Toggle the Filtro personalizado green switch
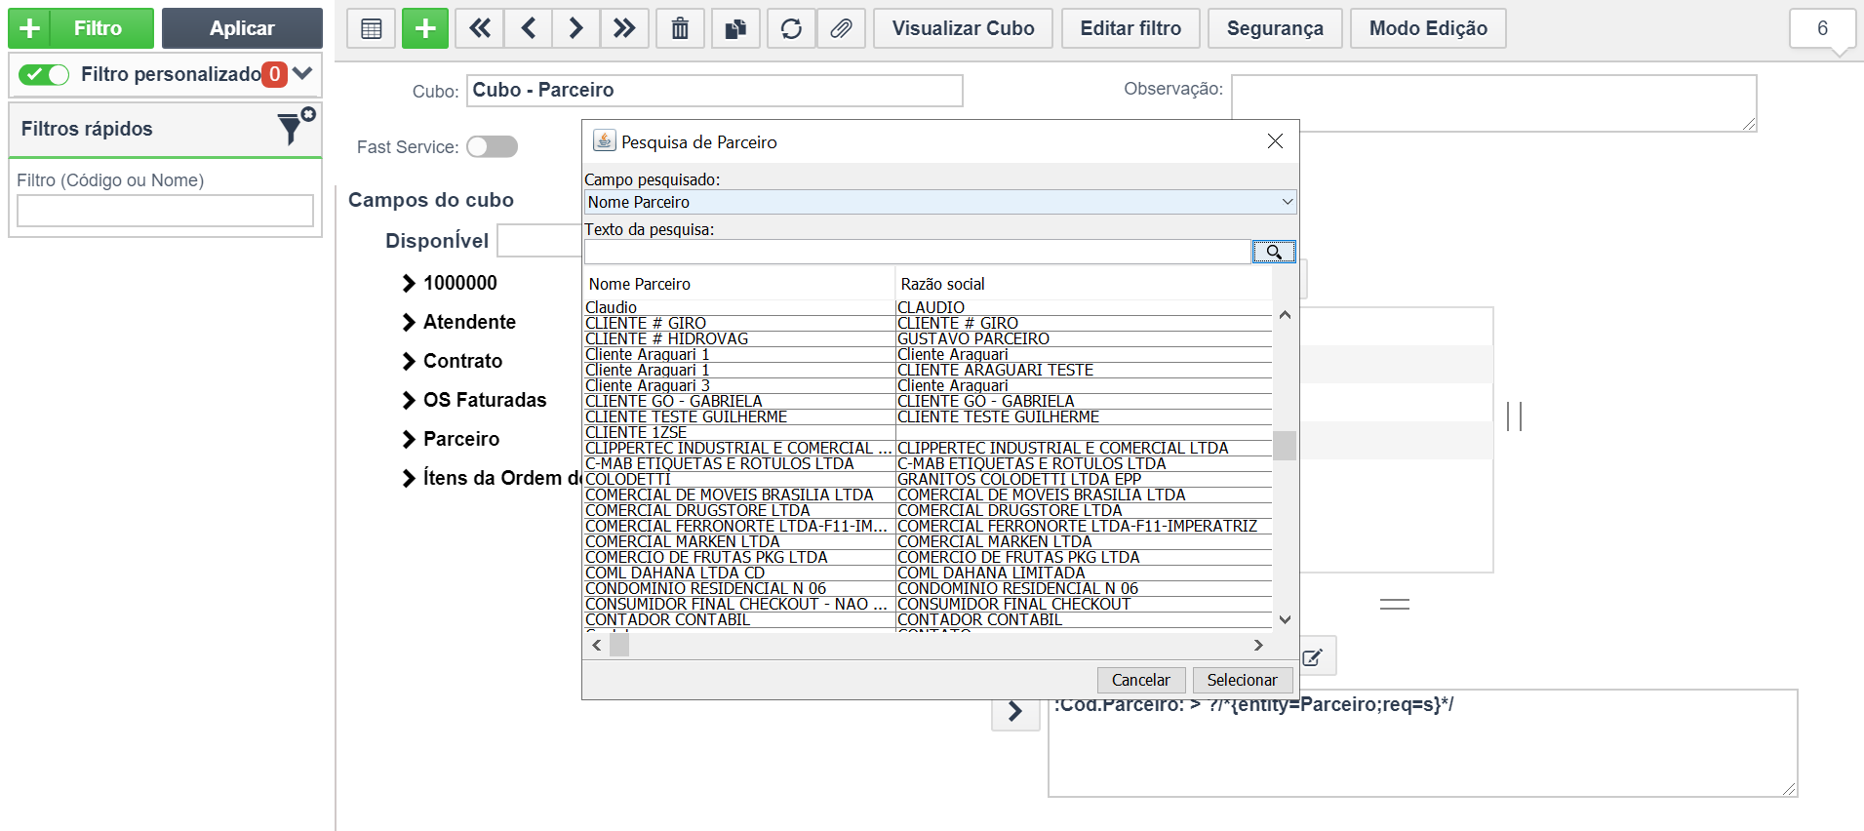Image resolution: width=1864 pixels, height=831 pixels. [x=44, y=74]
